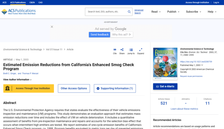
Task: Select the ACS Publications top-bar tab
Action: [x=18, y=2]
